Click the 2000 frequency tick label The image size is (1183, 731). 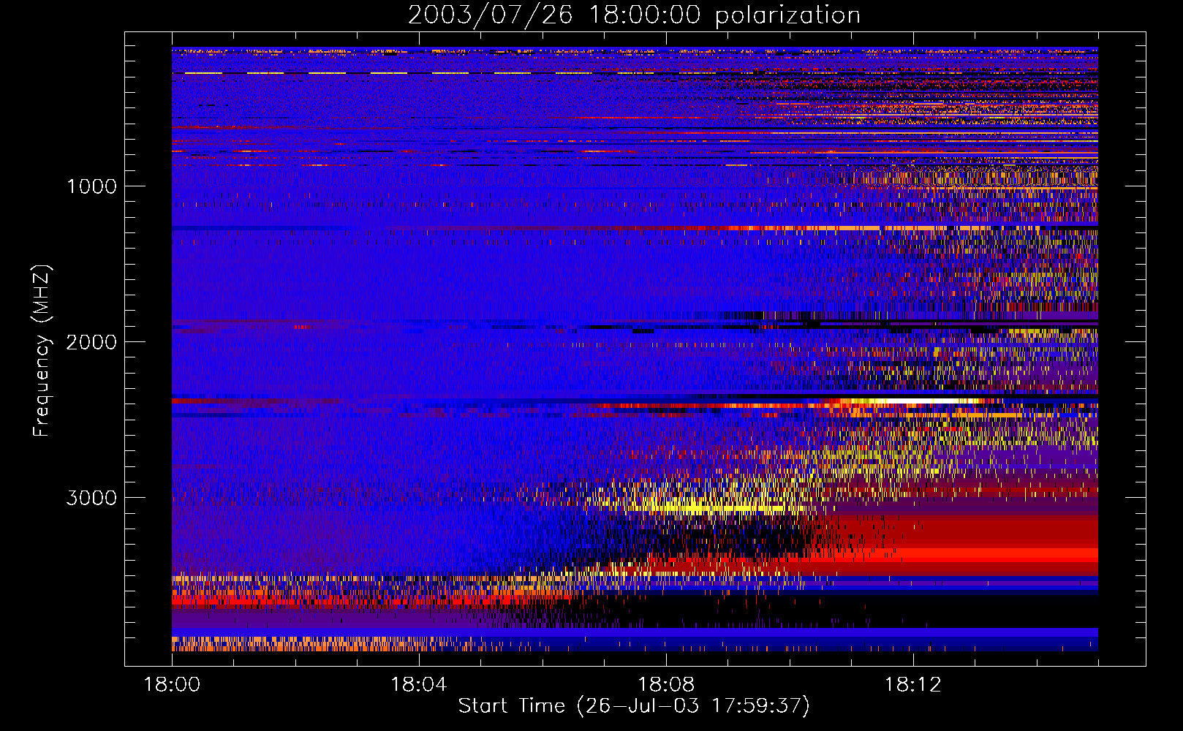click(91, 342)
